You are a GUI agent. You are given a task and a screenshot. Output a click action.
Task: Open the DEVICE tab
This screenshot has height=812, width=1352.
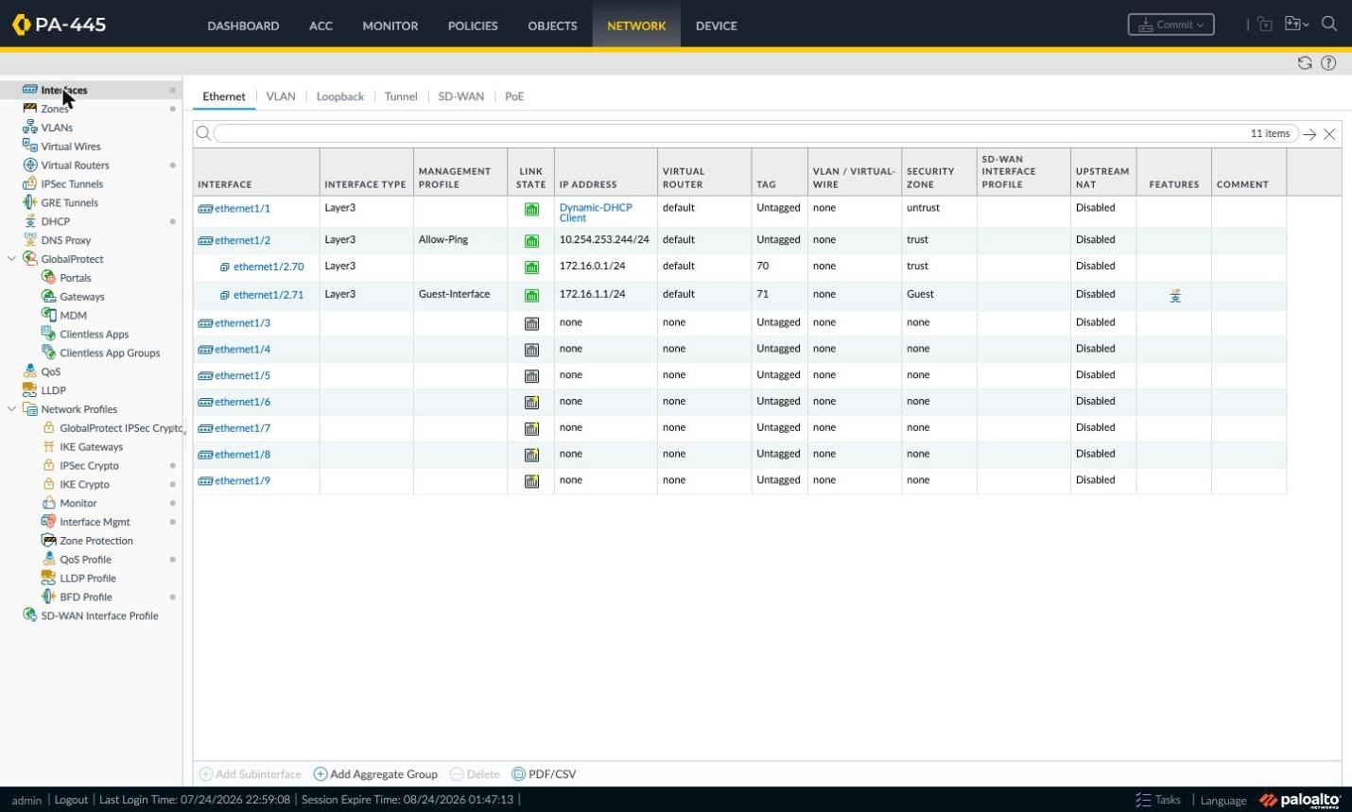click(x=716, y=26)
